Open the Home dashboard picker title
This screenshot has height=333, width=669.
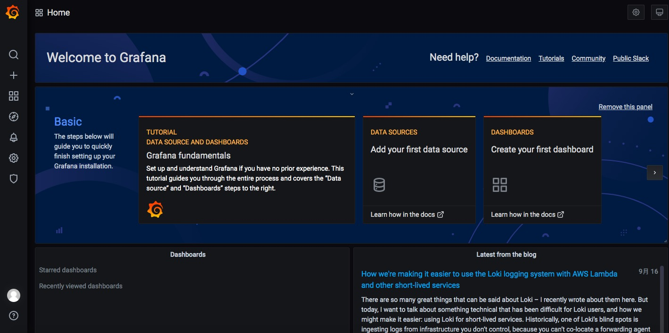[58, 13]
